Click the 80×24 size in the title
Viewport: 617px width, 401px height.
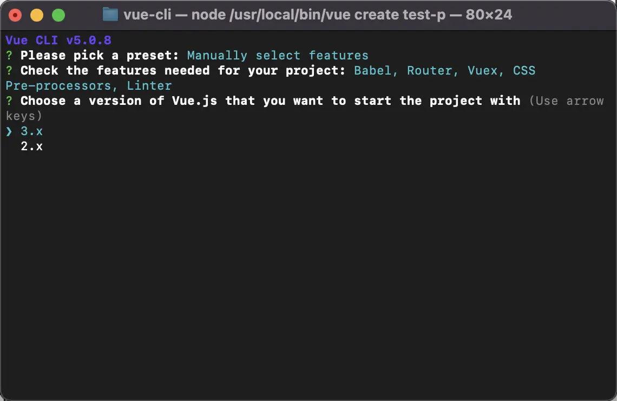point(489,15)
